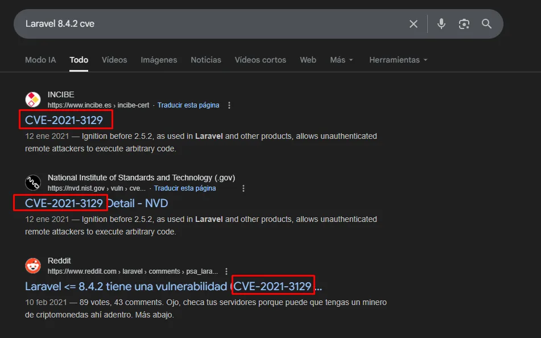Screen dimensions: 541x338
Task: Click the reddit.com URL breadcrumb
Action: (133, 271)
